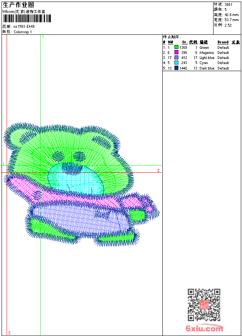This screenshot has width=242, height=336.
Task: Click the Magenta color swatch in row 2
Action: 176,52
